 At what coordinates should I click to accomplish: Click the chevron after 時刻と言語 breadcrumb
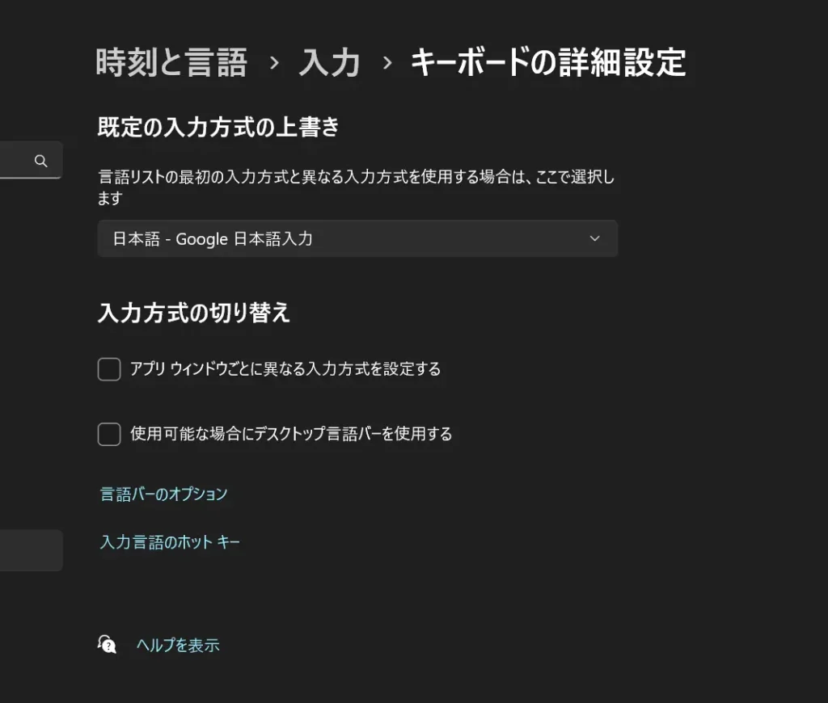274,63
